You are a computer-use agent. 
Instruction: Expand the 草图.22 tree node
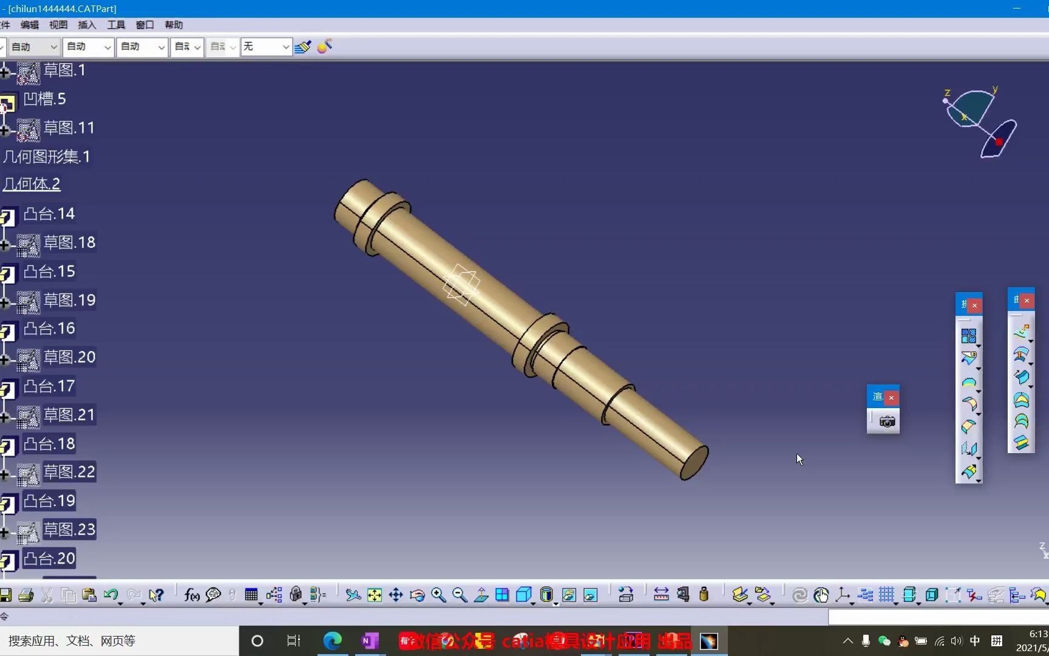pyautogui.click(x=4, y=474)
